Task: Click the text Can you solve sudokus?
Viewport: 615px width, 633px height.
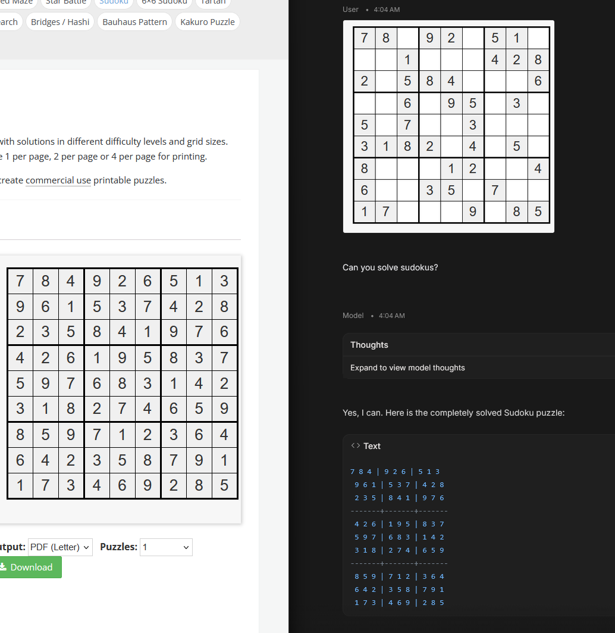Action: [x=390, y=267]
